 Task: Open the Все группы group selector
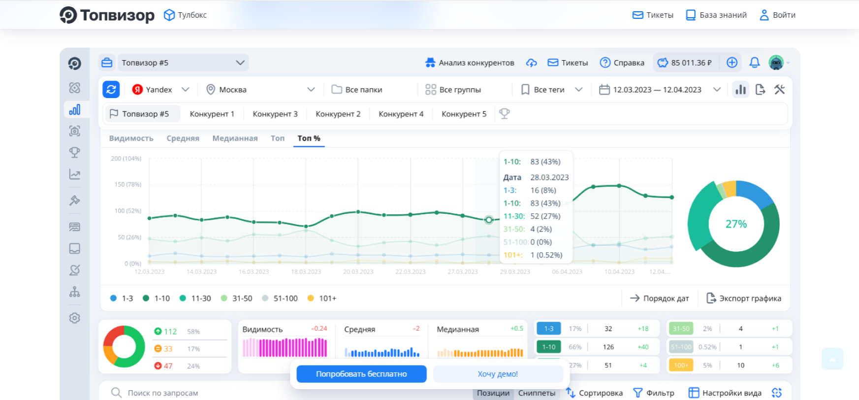click(453, 90)
